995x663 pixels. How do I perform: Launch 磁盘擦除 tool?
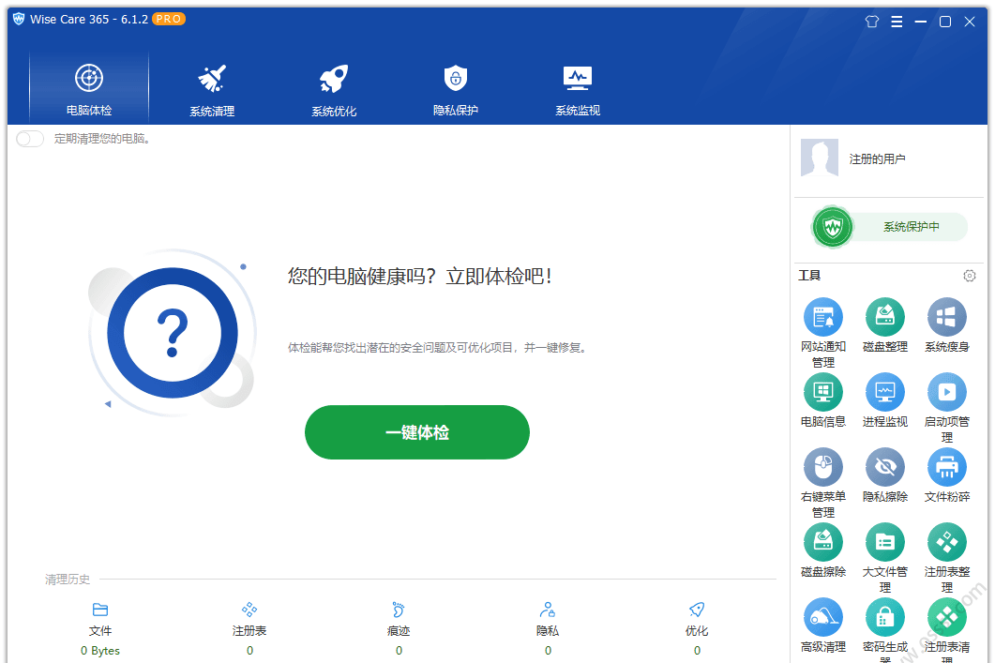823,550
